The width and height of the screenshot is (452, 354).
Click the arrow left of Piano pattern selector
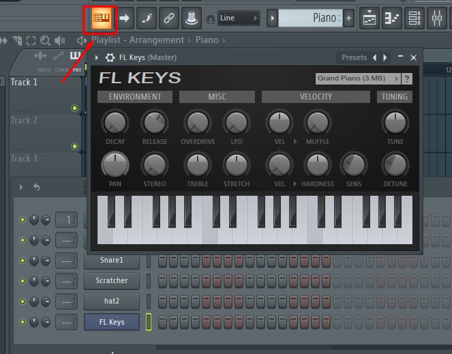[272, 18]
